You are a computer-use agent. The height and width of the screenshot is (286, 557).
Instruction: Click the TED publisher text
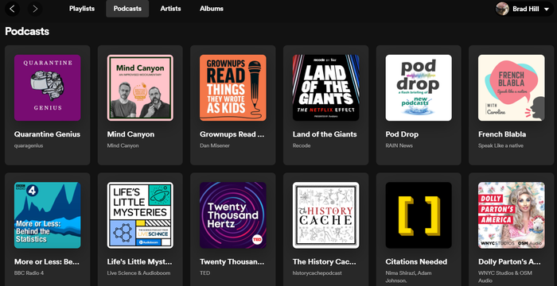tap(204, 273)
